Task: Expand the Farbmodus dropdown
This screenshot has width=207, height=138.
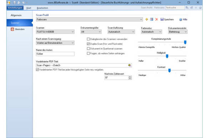Action: [x=151, y=32]
